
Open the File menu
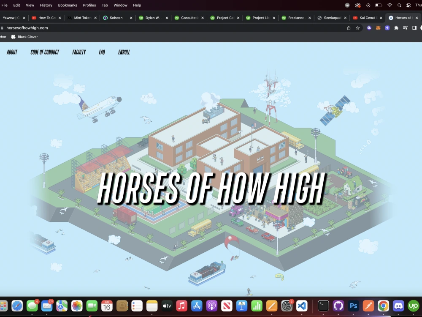tap(4, 5)
